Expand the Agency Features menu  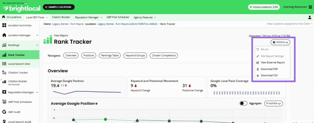click(x=145, y=17)
